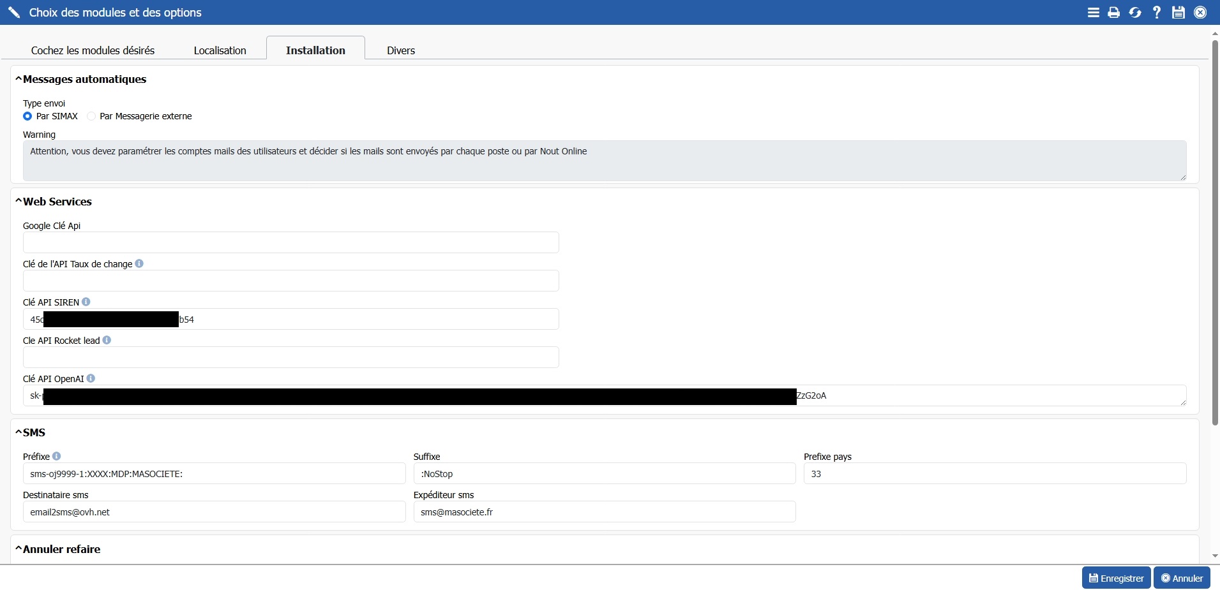Screen dimensions: 1220x590
Task: Switch to the Localisation tab
Action: tap(220, 50)
